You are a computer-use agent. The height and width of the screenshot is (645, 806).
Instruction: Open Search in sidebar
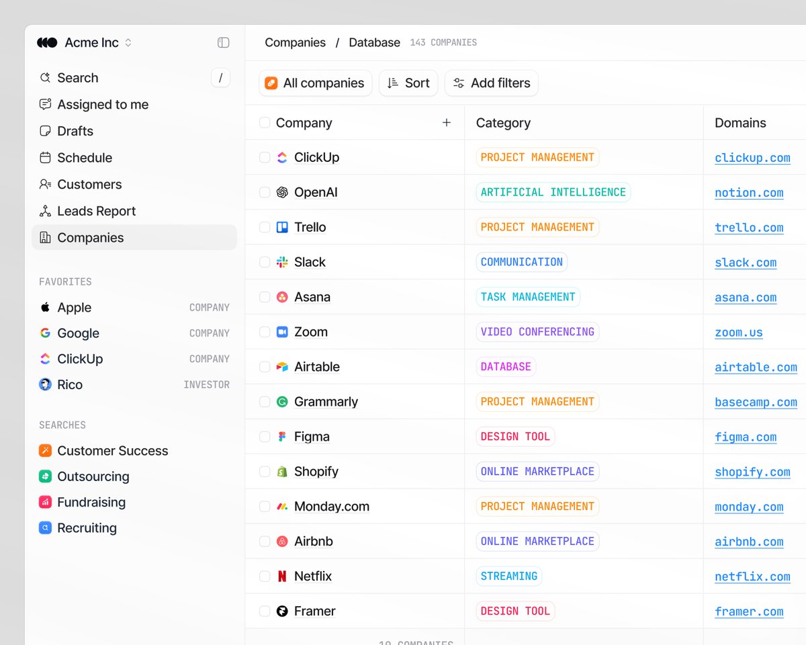point(134,78)
